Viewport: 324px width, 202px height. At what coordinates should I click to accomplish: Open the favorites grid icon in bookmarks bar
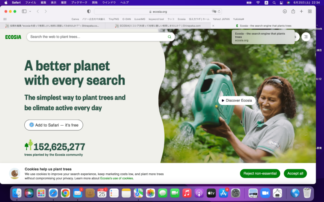click(x=5, y=19)
